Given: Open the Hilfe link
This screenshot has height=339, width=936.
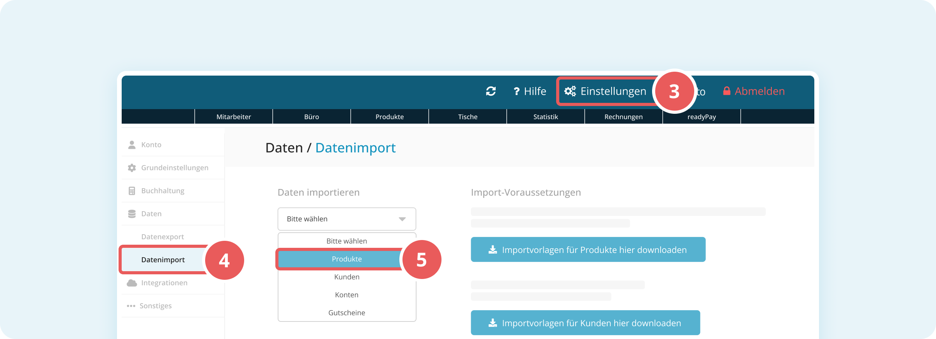Looking at the screenshot, I should (530, 91).
